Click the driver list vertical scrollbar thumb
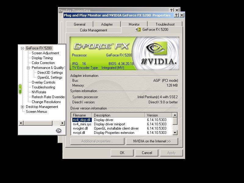 175,121
